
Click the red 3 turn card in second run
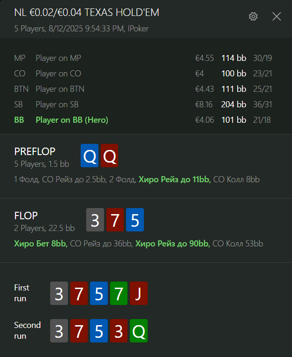click(x=119, y=331)
